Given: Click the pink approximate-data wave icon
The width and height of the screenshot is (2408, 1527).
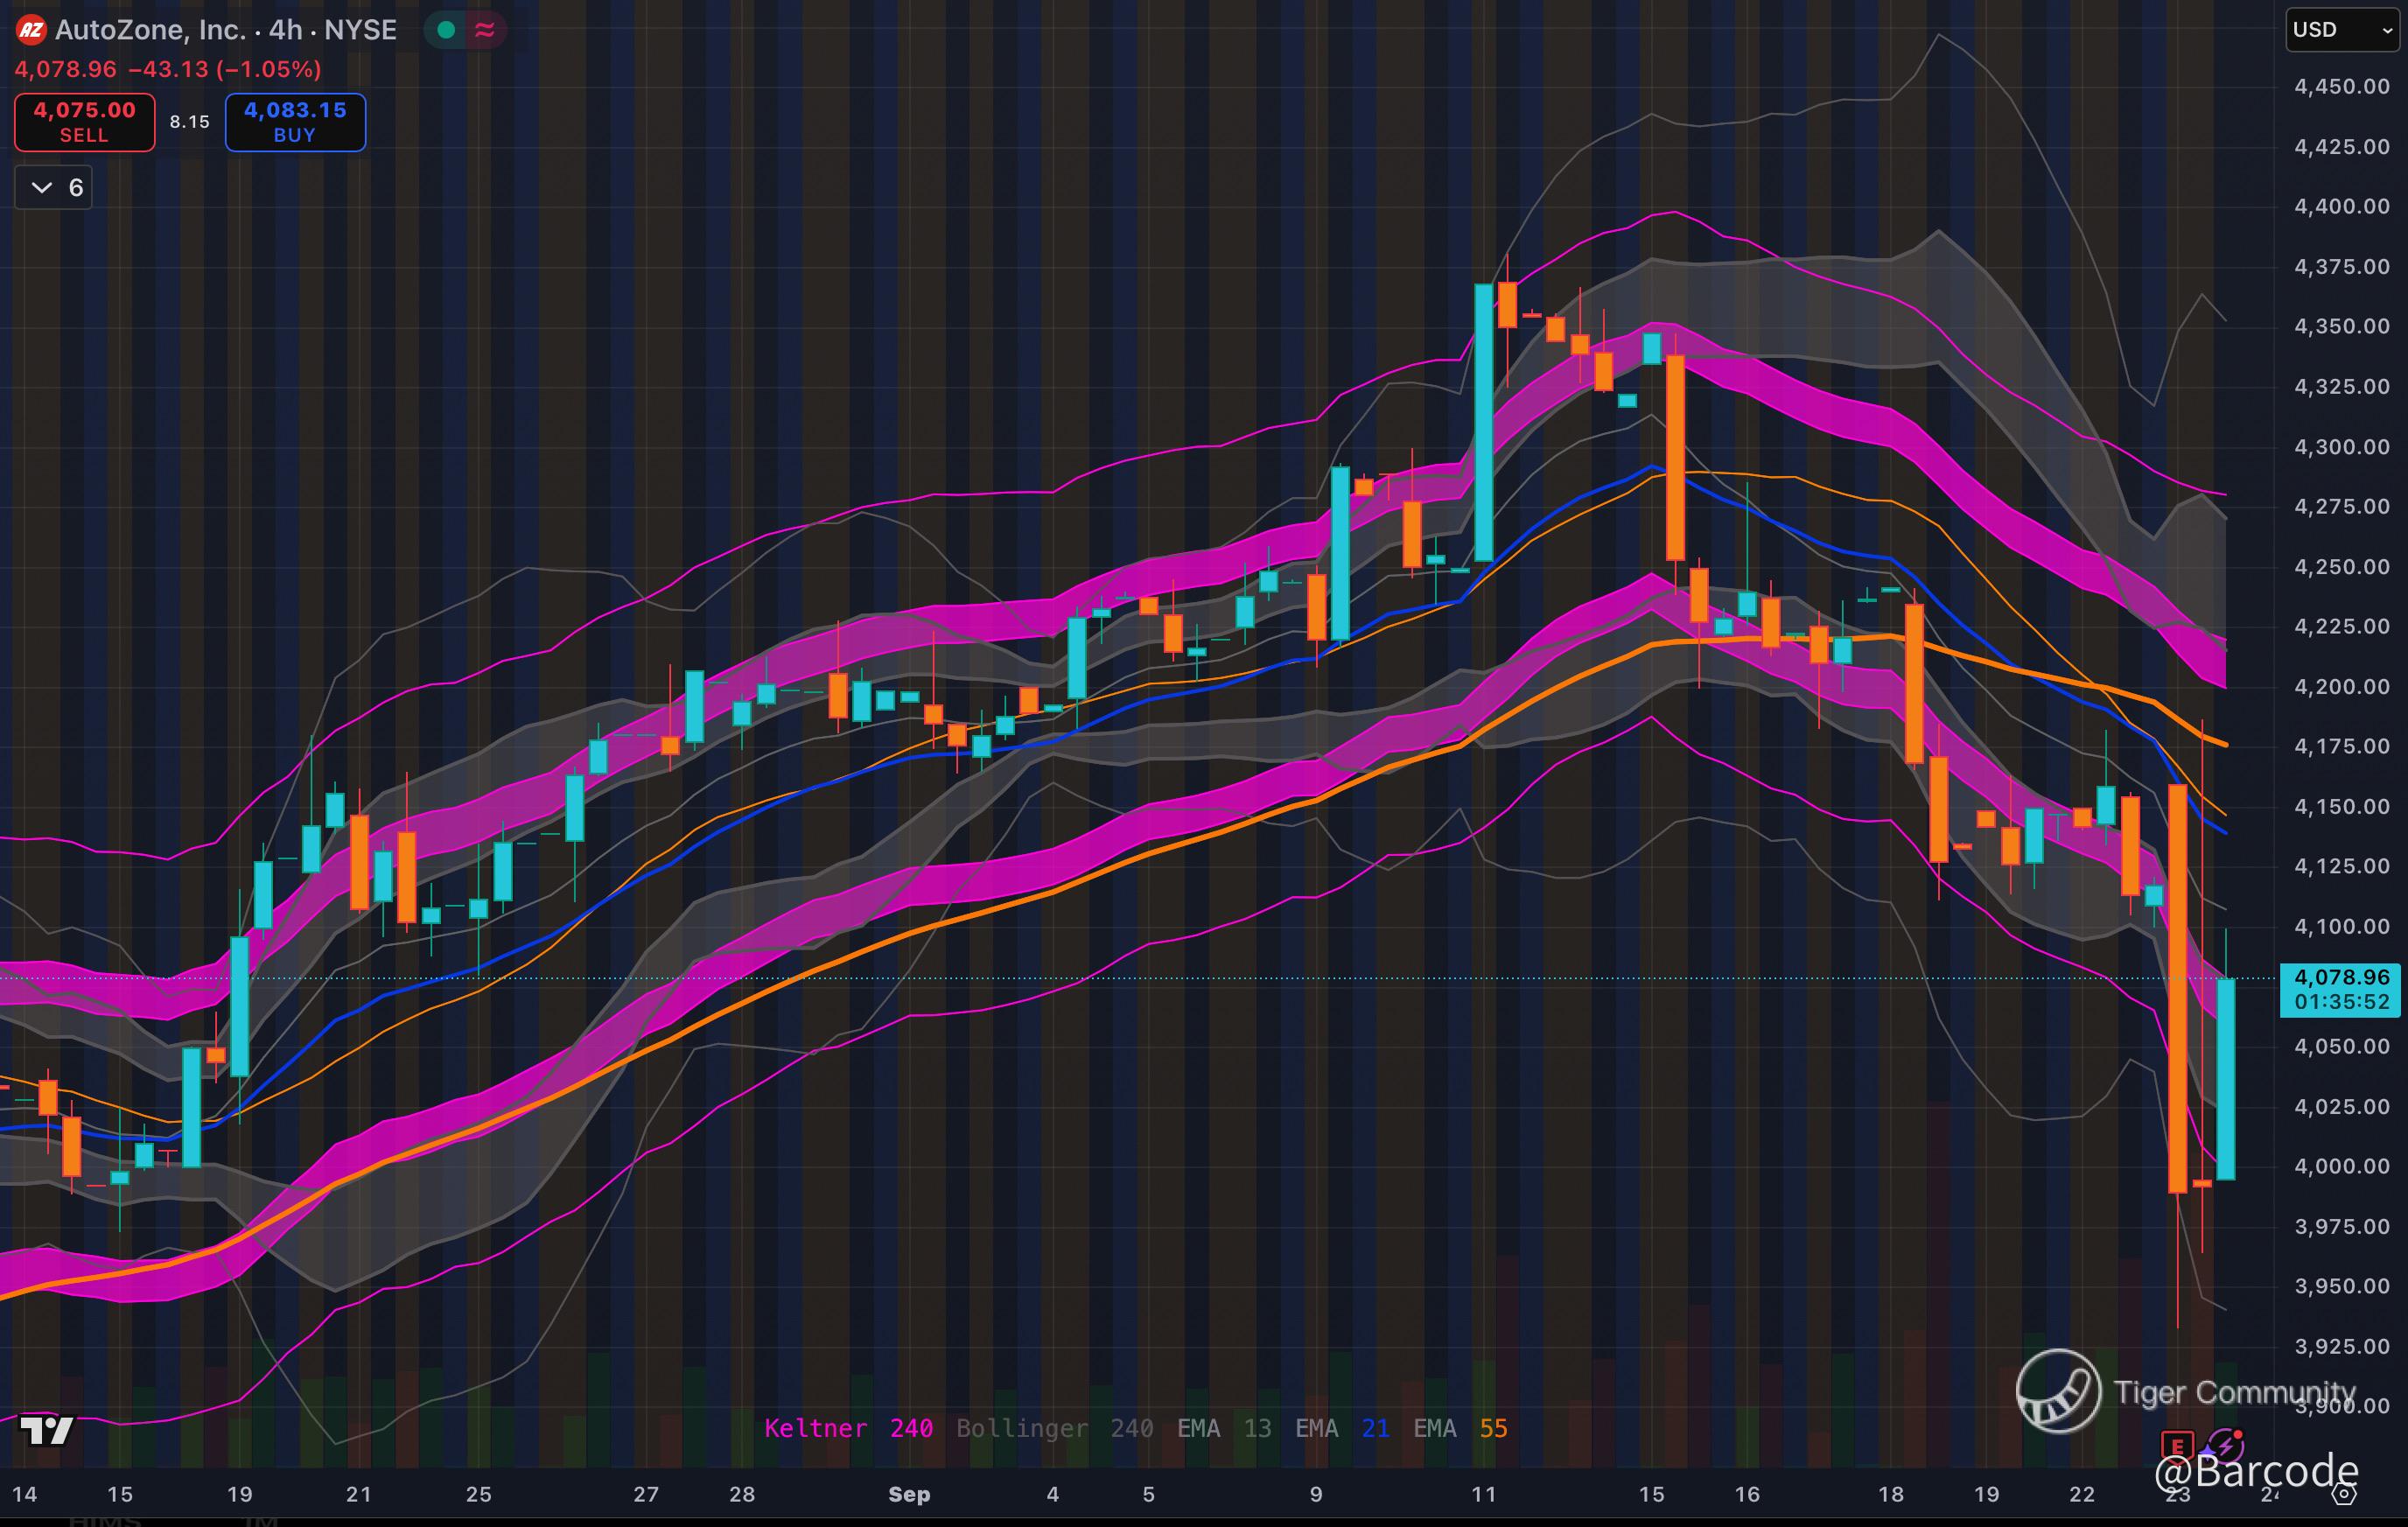Looking at the screenshot, I should [485, 30].
